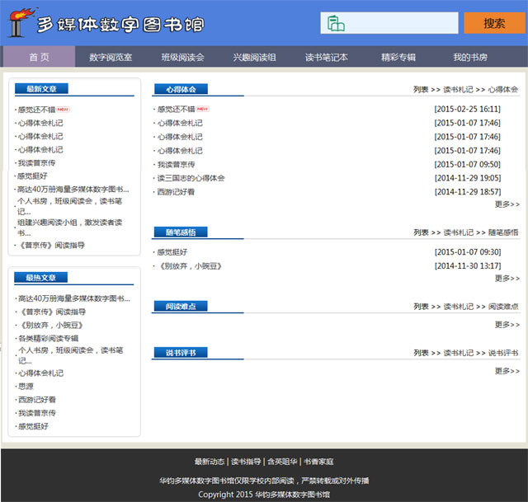Image resolution: width=528 pixels, height=502 pixels.
Task: Click 读书札记 breadcrumb in 说书评书 header
Action: tap(458, 353)
